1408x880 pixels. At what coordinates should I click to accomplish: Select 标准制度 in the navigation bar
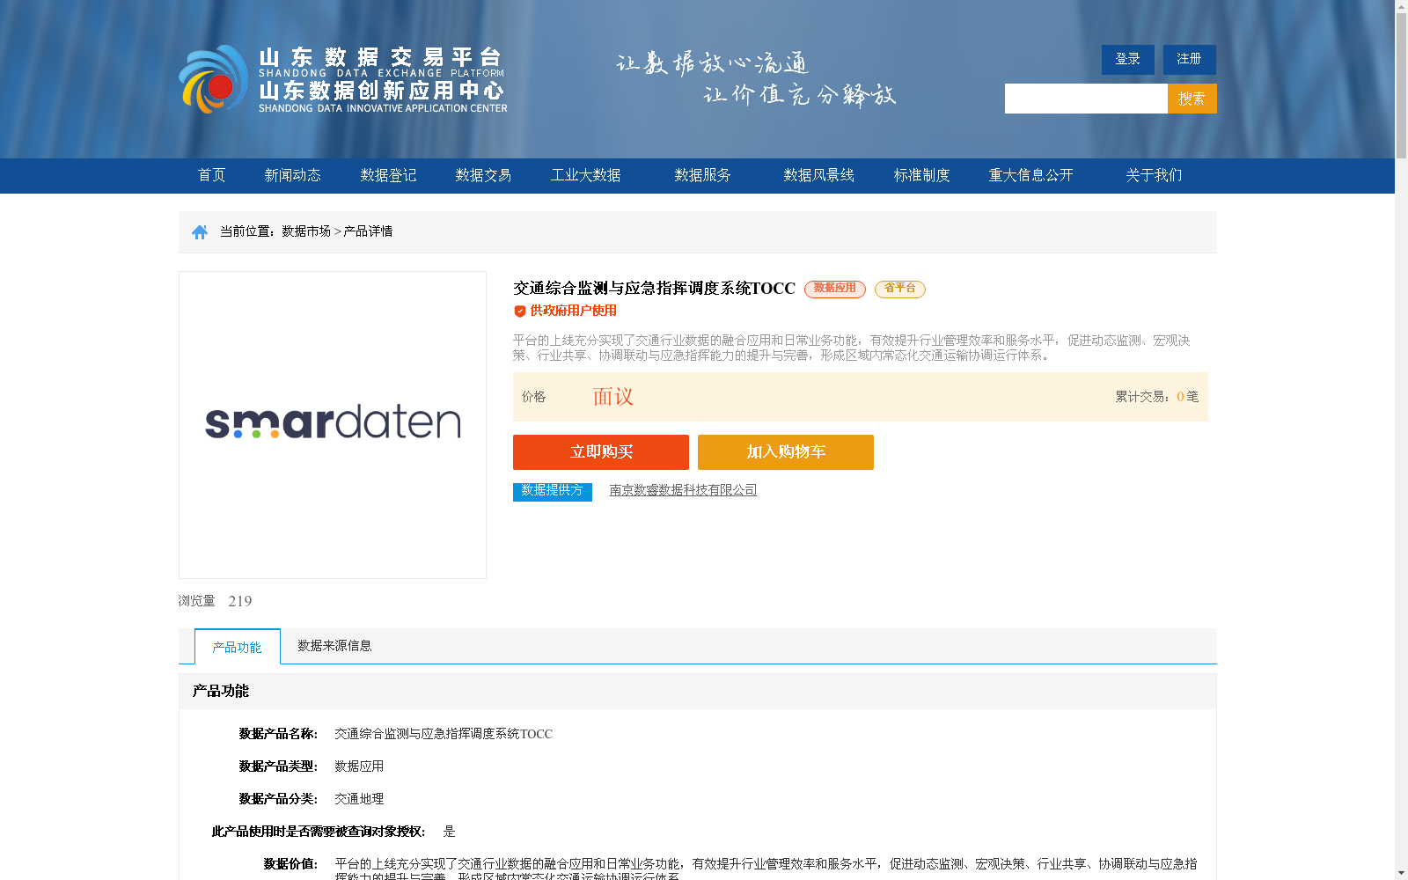click(x=922, y=175)
